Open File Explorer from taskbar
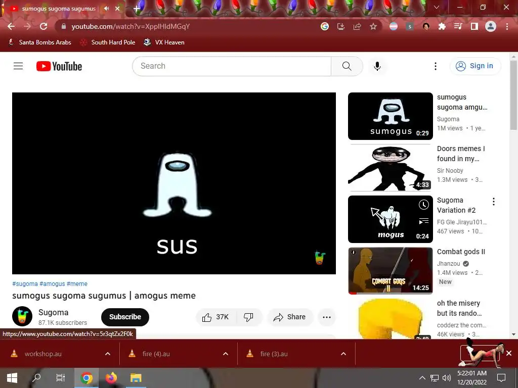The image size is (518, 388). pos(136,378)
